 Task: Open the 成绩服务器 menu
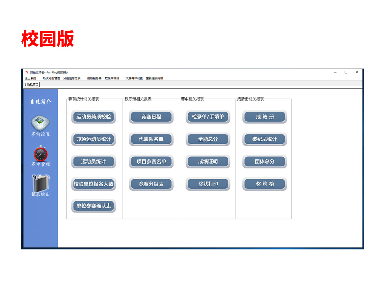94,78
